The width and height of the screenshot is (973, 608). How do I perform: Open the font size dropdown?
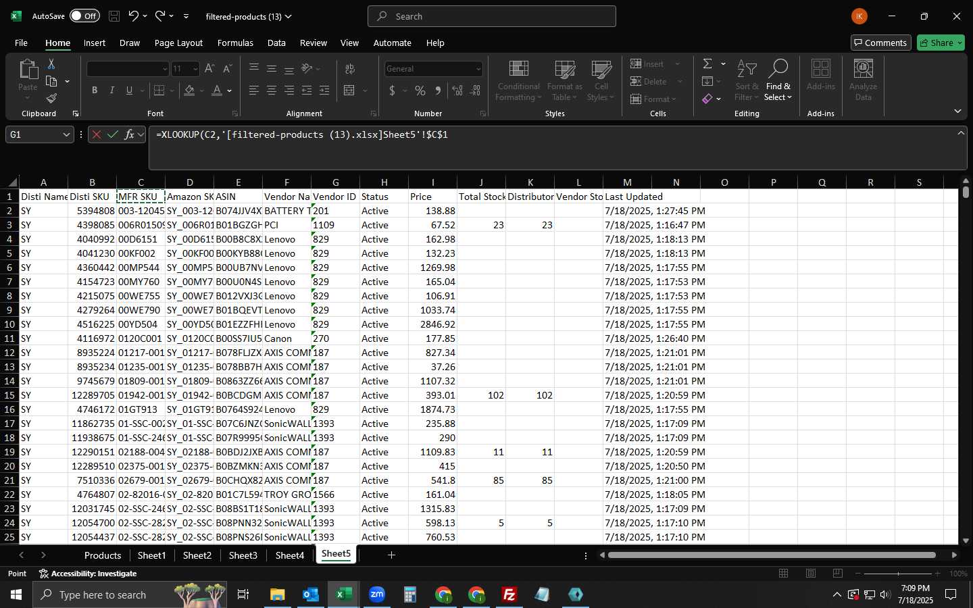[x=195, y=69]
